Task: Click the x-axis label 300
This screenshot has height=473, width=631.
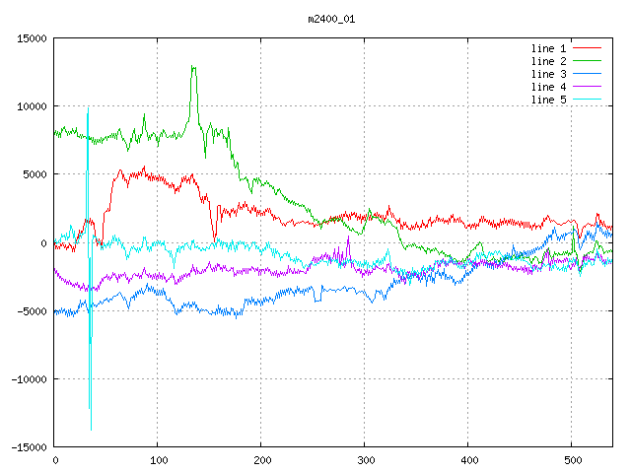Action: click(x=366, y=460)
